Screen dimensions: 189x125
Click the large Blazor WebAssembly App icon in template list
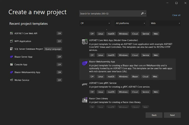85,63
